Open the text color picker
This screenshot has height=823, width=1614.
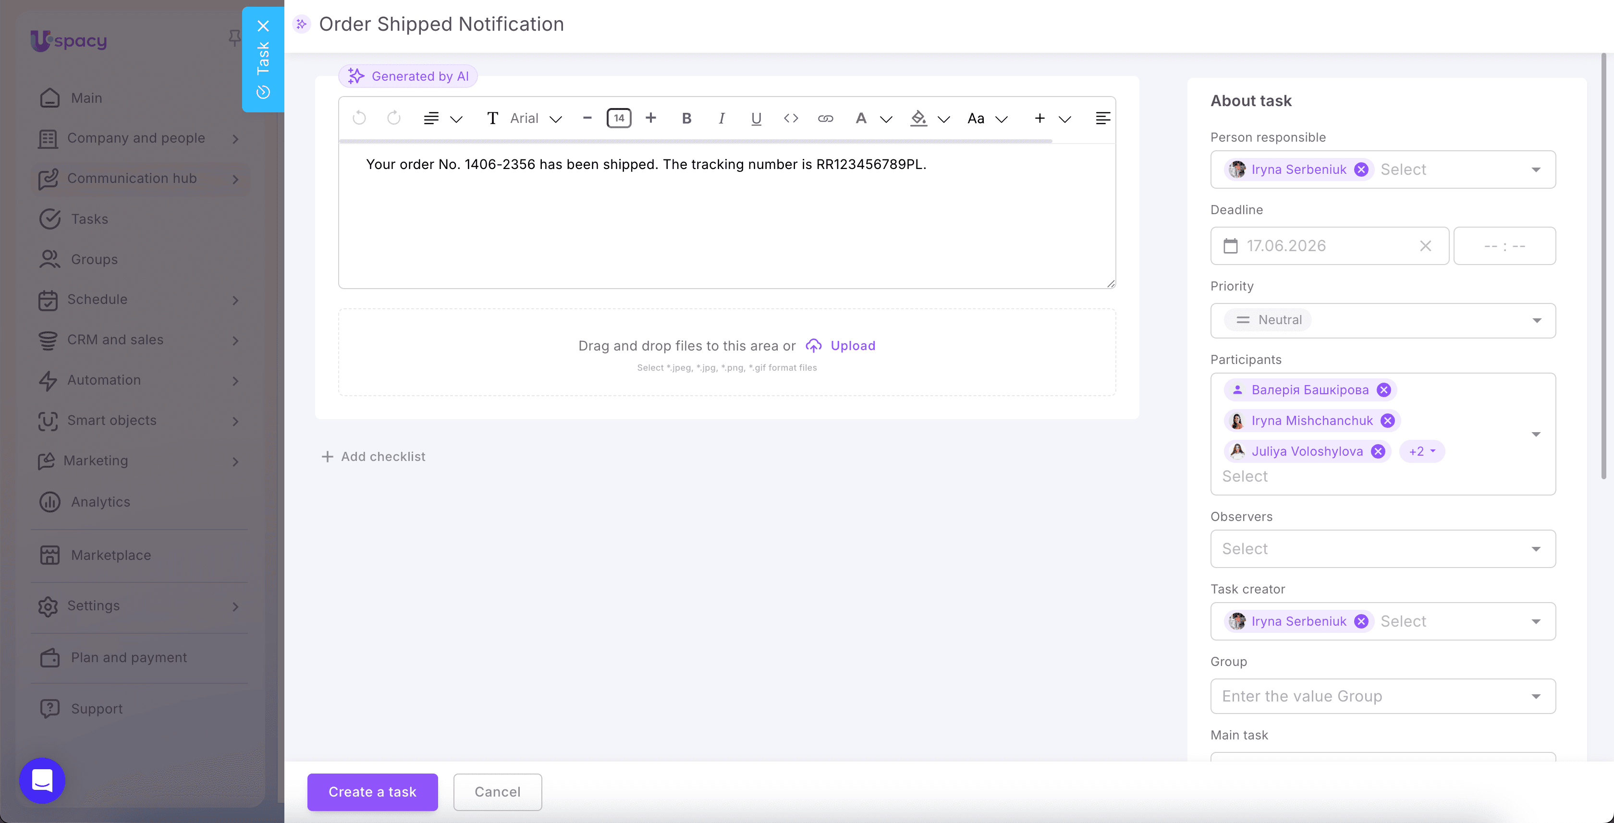873,119
